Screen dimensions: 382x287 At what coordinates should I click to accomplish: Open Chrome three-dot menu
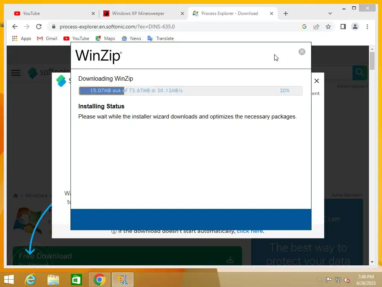pos(367,27)
